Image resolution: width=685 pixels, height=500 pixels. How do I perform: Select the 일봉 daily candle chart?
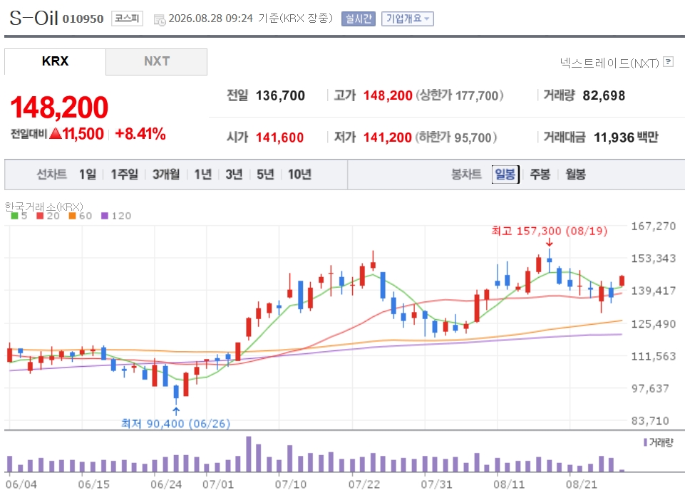(505, 175)
